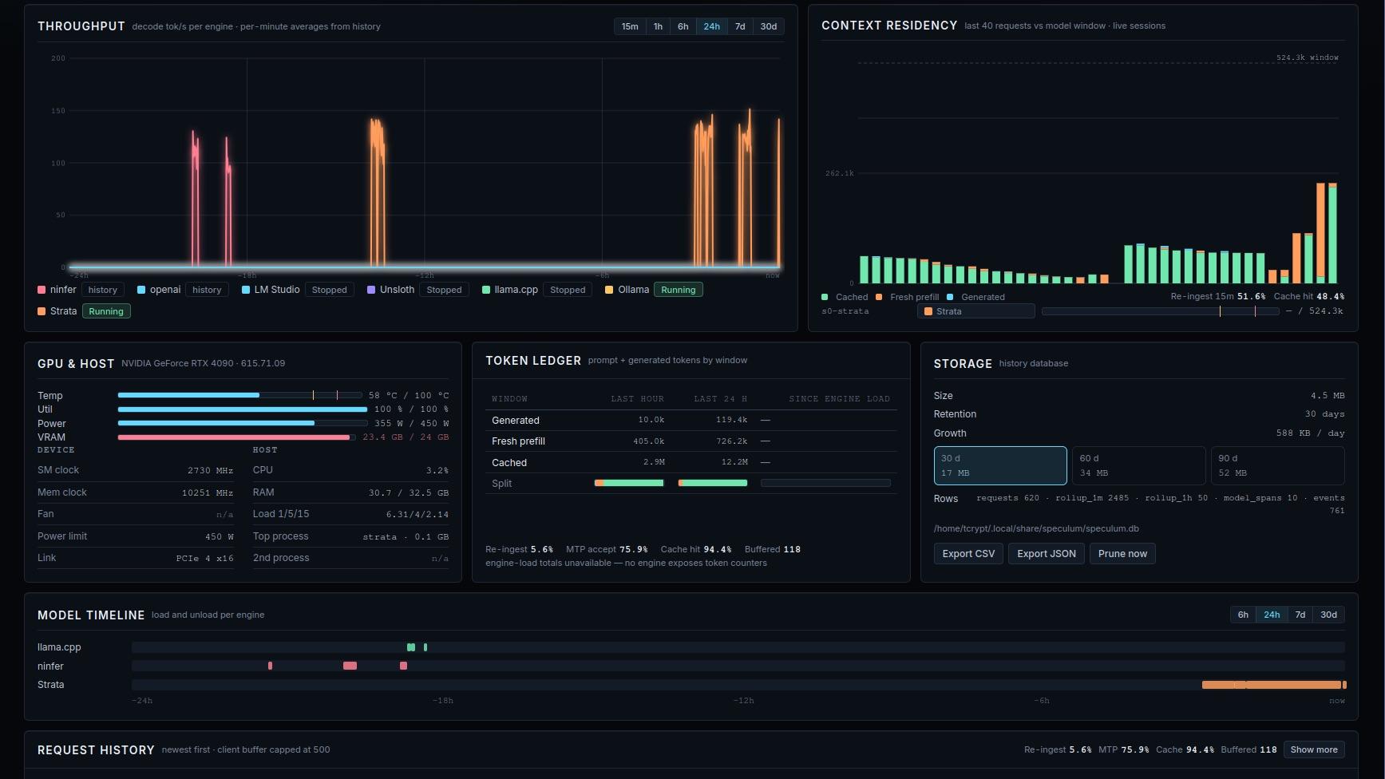Click the Unsloth purple legend swatch
The image size is (1385, 779).
tap(371, 290)
